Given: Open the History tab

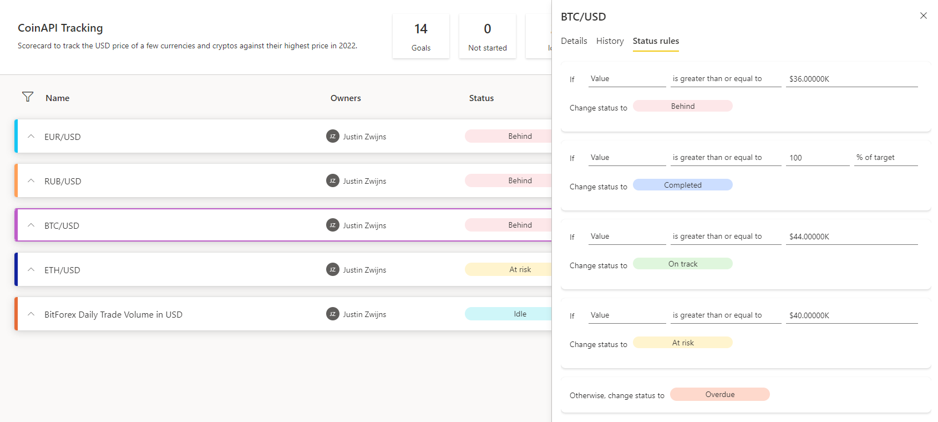Looking at the screenshot, I should [x=610, y=41].
